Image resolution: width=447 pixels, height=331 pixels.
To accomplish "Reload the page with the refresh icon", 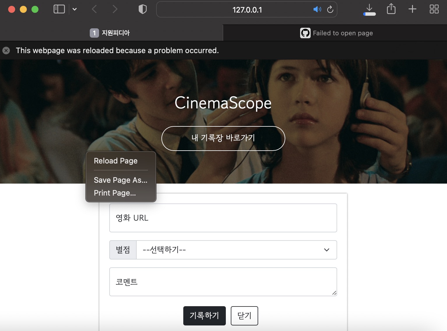I will point(330,9).
